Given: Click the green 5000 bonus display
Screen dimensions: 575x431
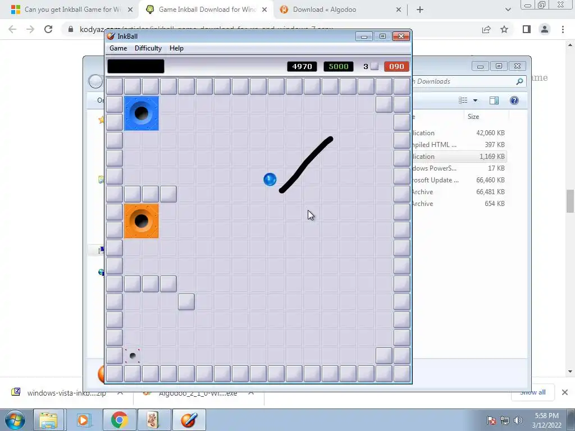Looking at the screenshot, I should pyautogui.click(x=339, y=66).
